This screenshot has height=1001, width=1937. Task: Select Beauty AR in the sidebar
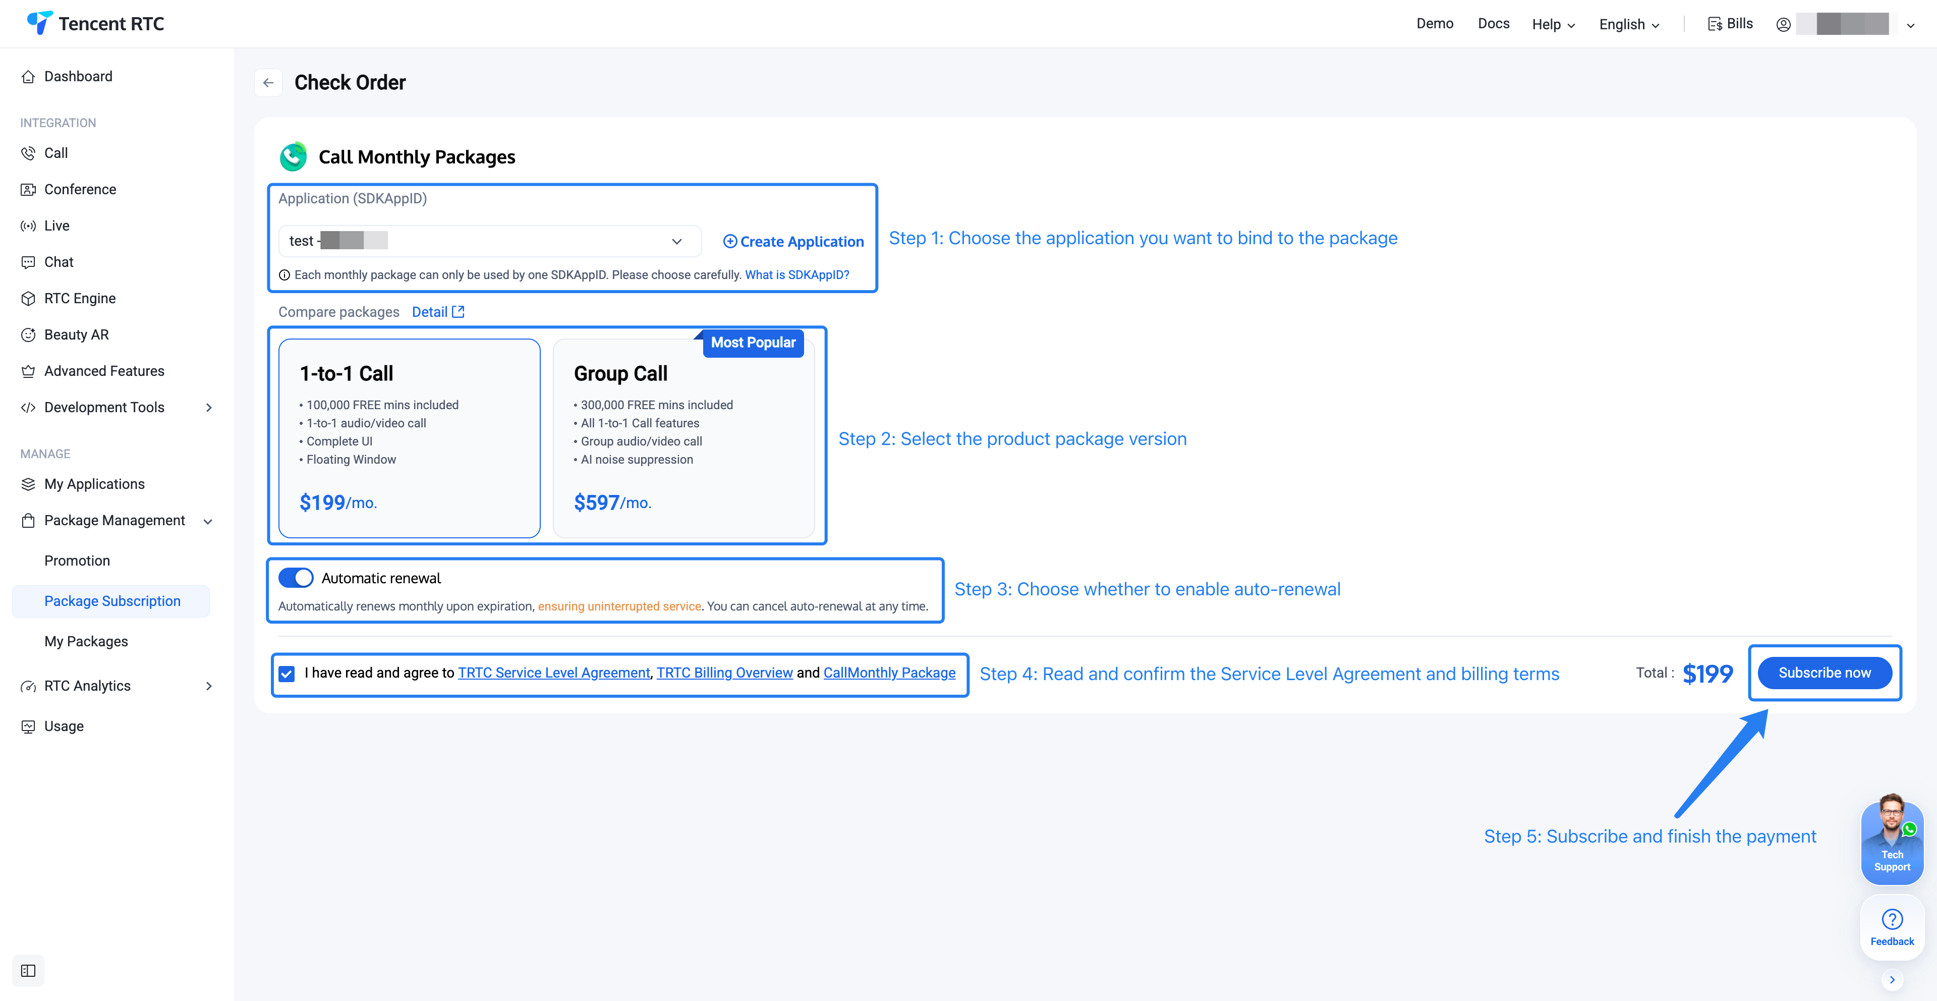[76, 334]
